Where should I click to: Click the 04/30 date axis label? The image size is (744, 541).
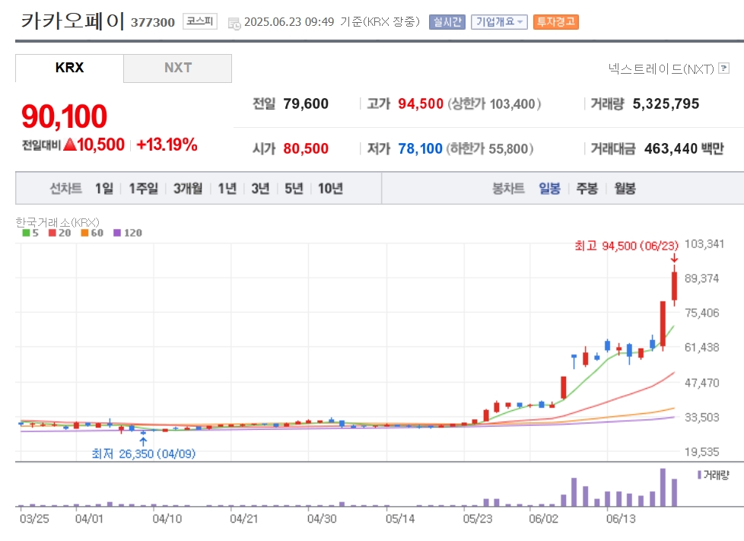point(322,519)
